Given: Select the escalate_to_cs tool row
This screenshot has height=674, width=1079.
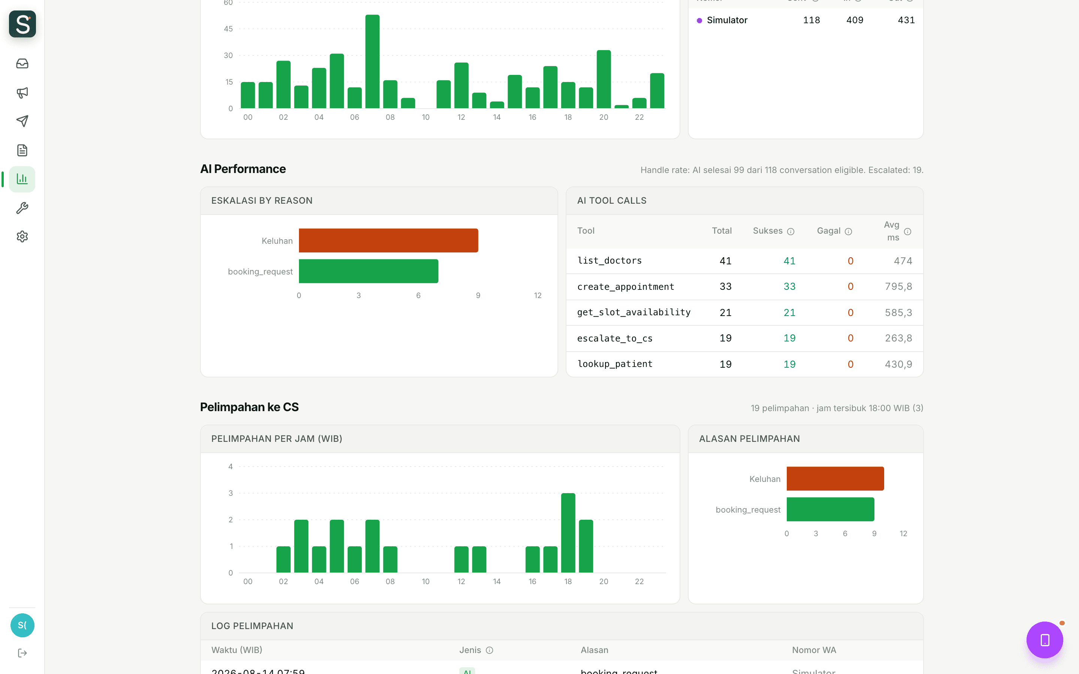Looking at the screenshot, I should [x=744, y=338].
